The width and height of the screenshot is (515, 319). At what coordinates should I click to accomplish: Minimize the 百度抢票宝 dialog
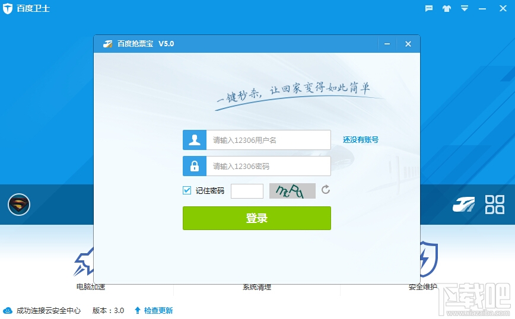pyautogui.click(x=387, y=44)
